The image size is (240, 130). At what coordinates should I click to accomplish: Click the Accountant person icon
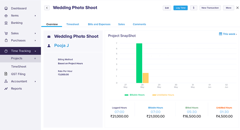6,81
